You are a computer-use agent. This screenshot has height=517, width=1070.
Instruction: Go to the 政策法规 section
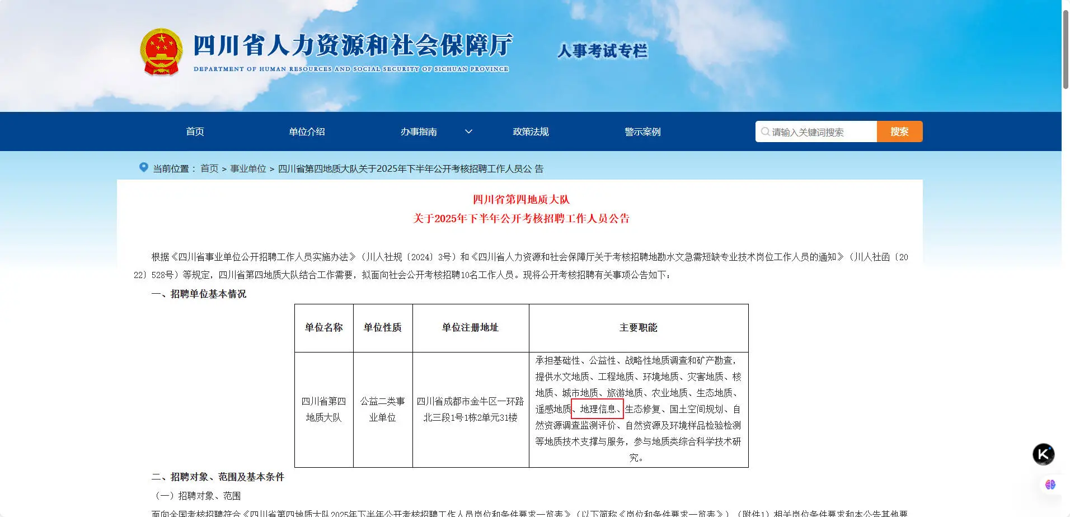[x=530, y=131]
